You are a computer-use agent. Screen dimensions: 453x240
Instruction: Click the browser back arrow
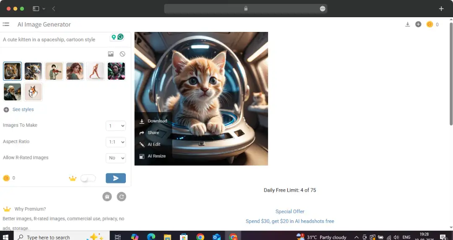coord(54,9)
